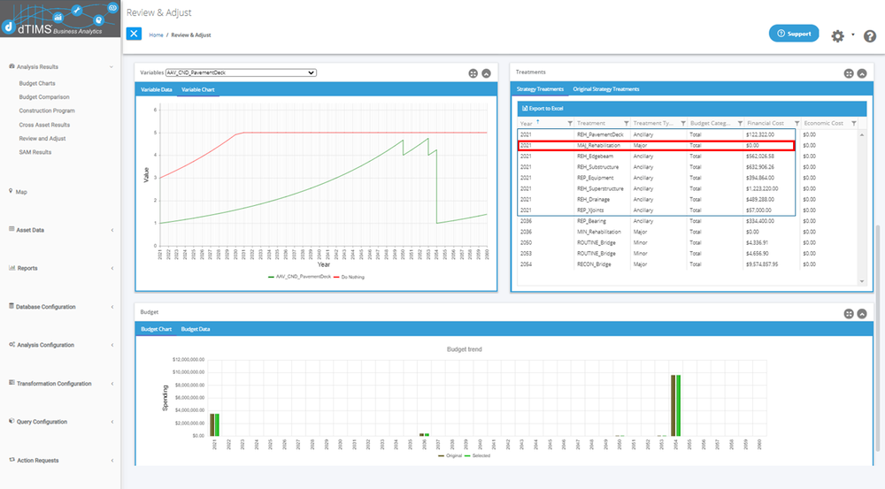Toggle the Original series in budget legend
This screenshot has height=489, width=885.
[x=450, y=455]
